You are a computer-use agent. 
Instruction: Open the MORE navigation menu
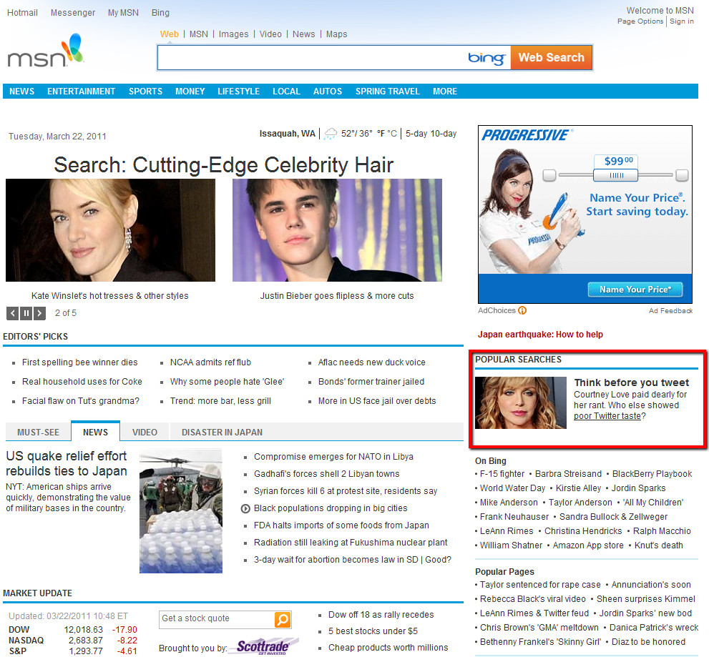coord(445,92)
